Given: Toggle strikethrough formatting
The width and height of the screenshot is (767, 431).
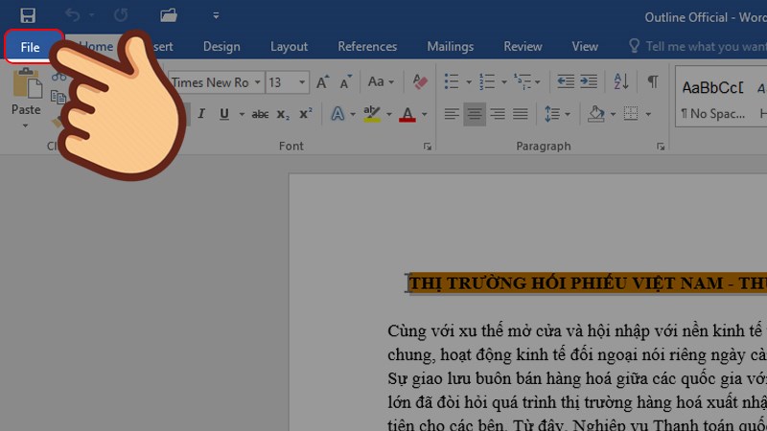Looking at the screenshot, I should (260, 114).
